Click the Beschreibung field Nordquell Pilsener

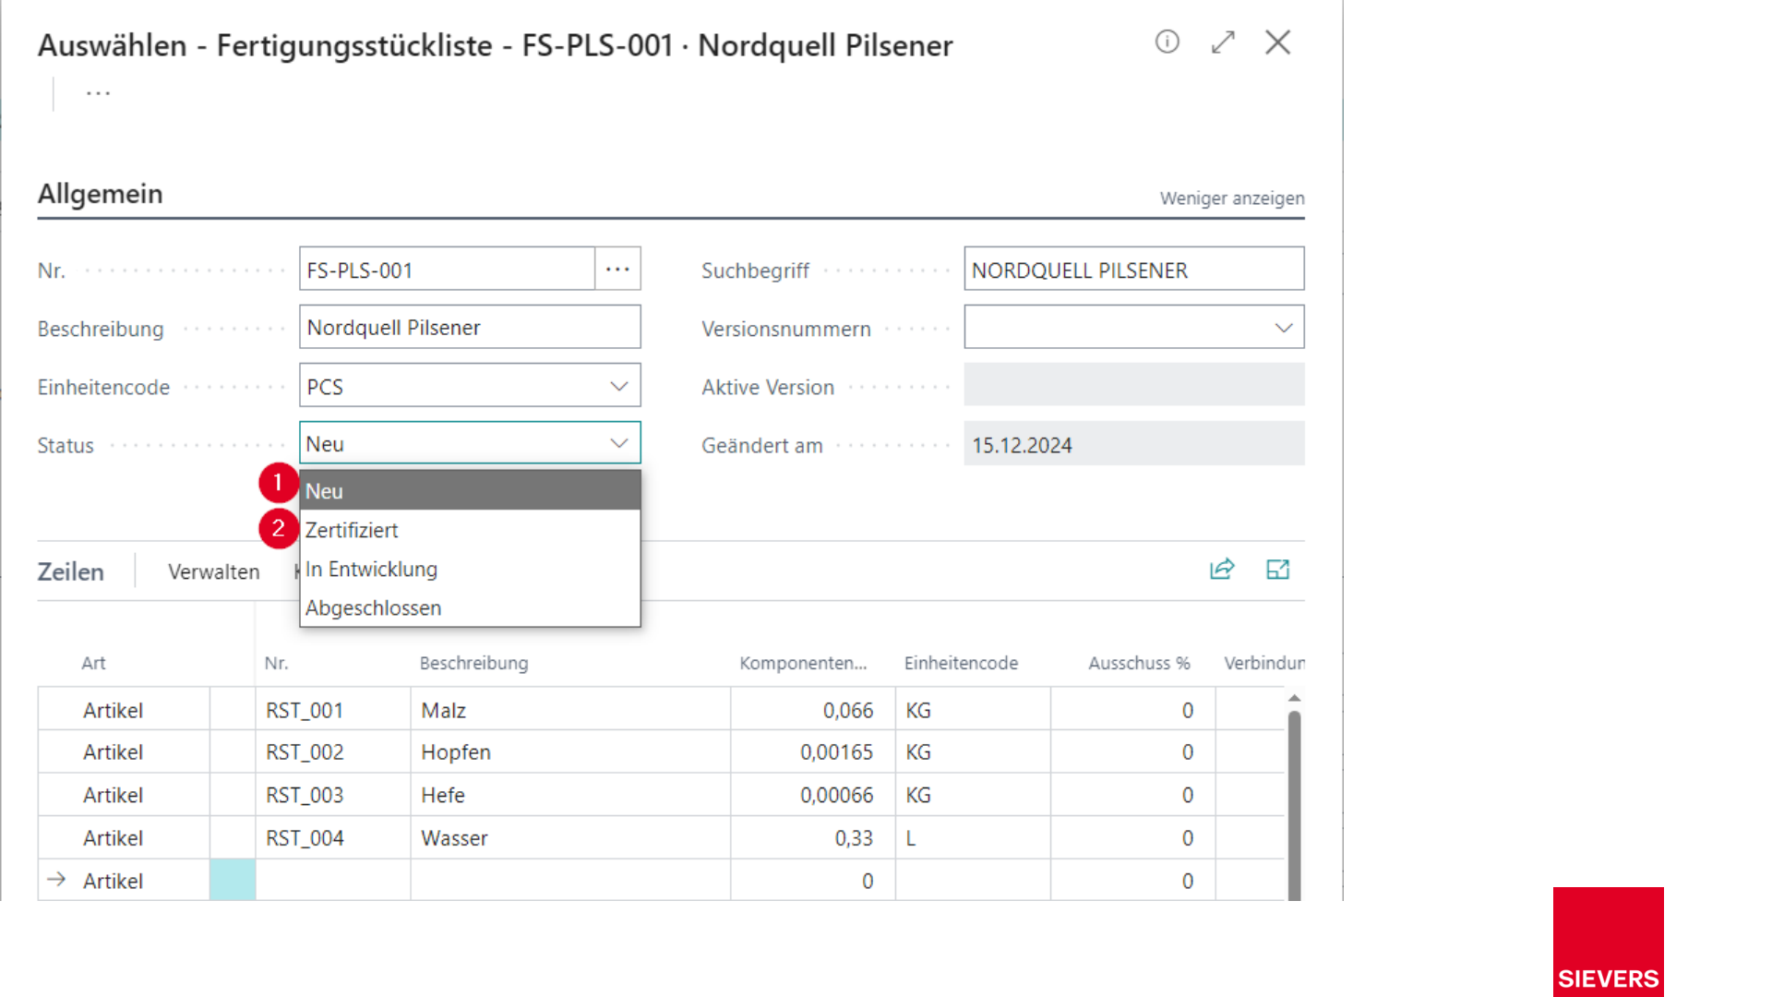[470, 327]
